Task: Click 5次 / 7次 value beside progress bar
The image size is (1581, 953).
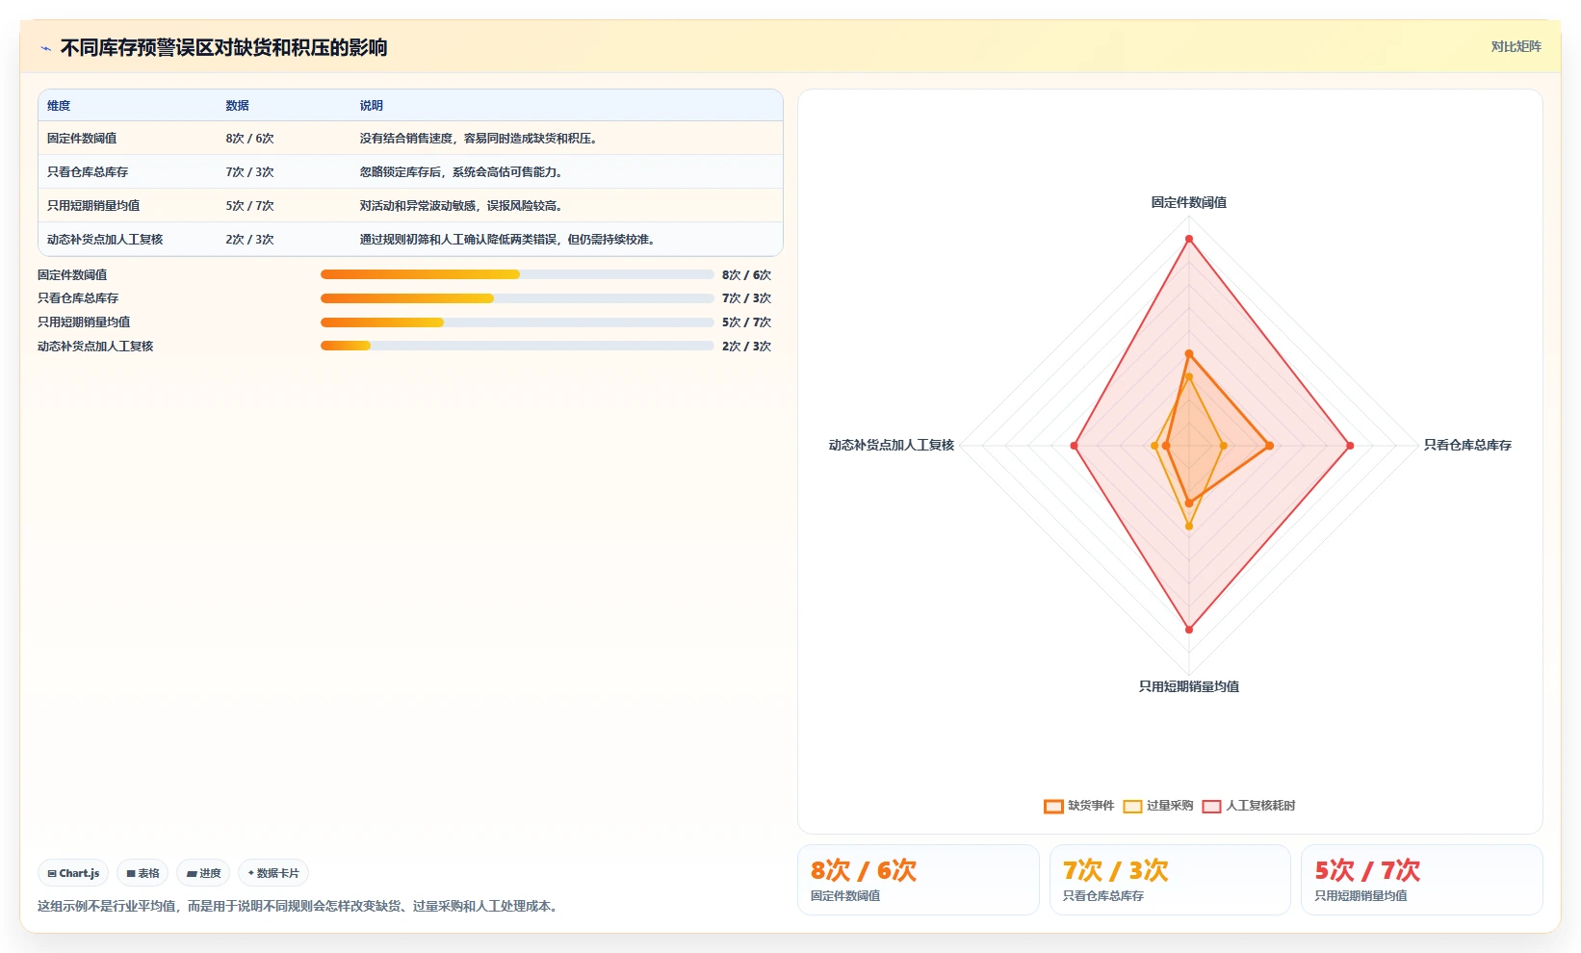Action: [746, 322]
